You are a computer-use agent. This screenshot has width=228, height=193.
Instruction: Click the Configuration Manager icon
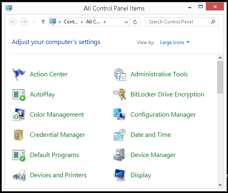tap(120, 115)
